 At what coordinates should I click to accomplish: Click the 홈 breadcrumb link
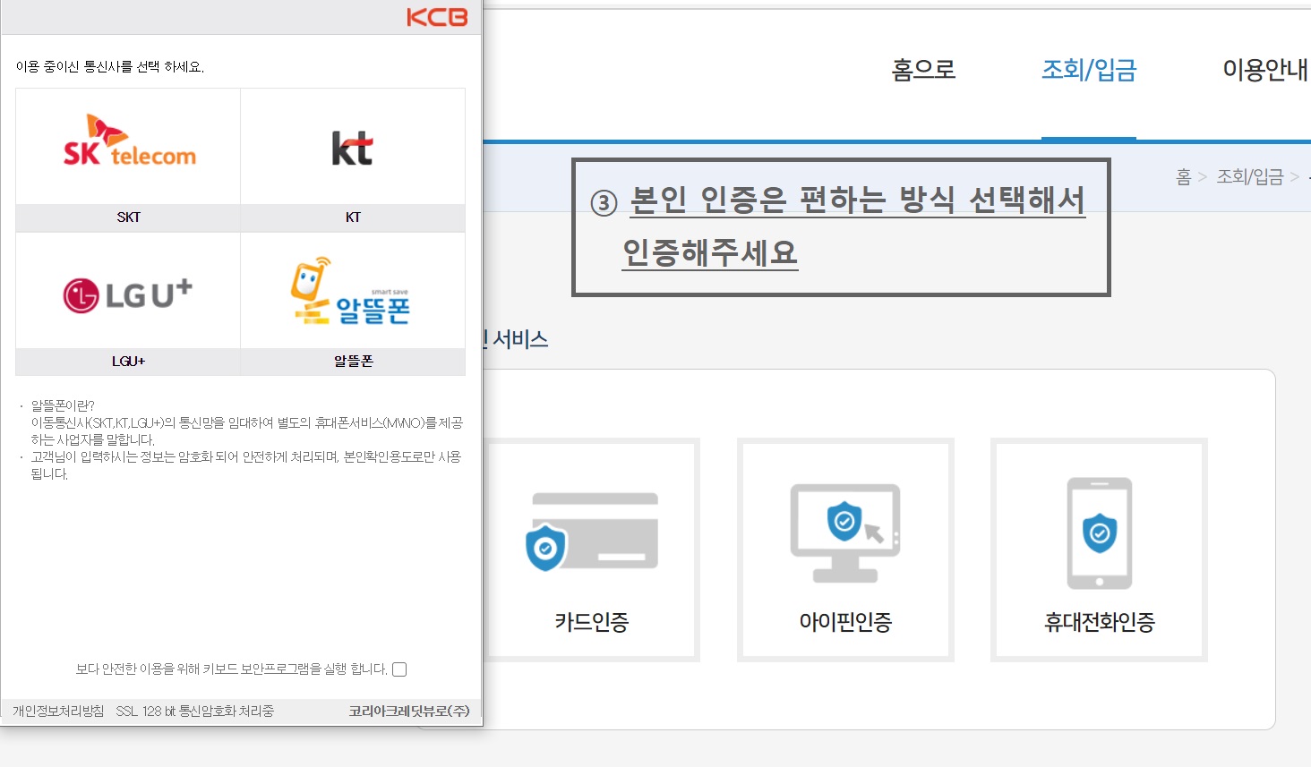1184,177
